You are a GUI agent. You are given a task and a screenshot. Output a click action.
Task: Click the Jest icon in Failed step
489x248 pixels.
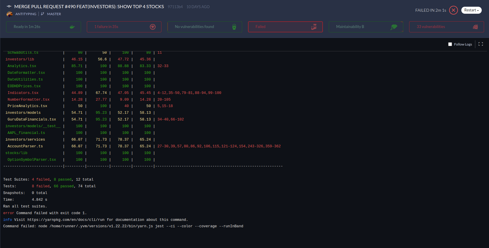point(314,27)
